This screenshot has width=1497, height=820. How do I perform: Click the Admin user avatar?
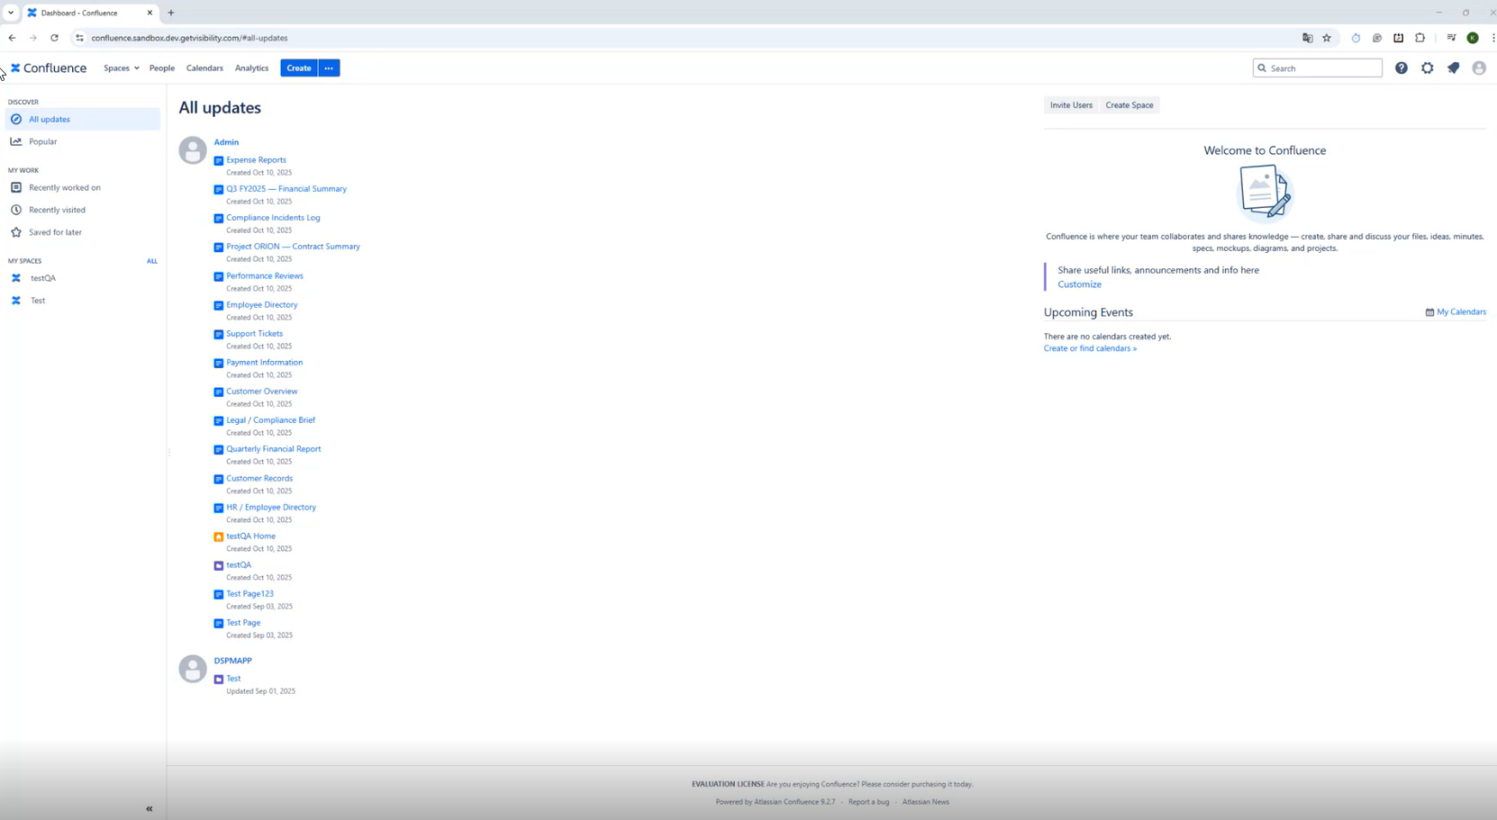(193, 150)
